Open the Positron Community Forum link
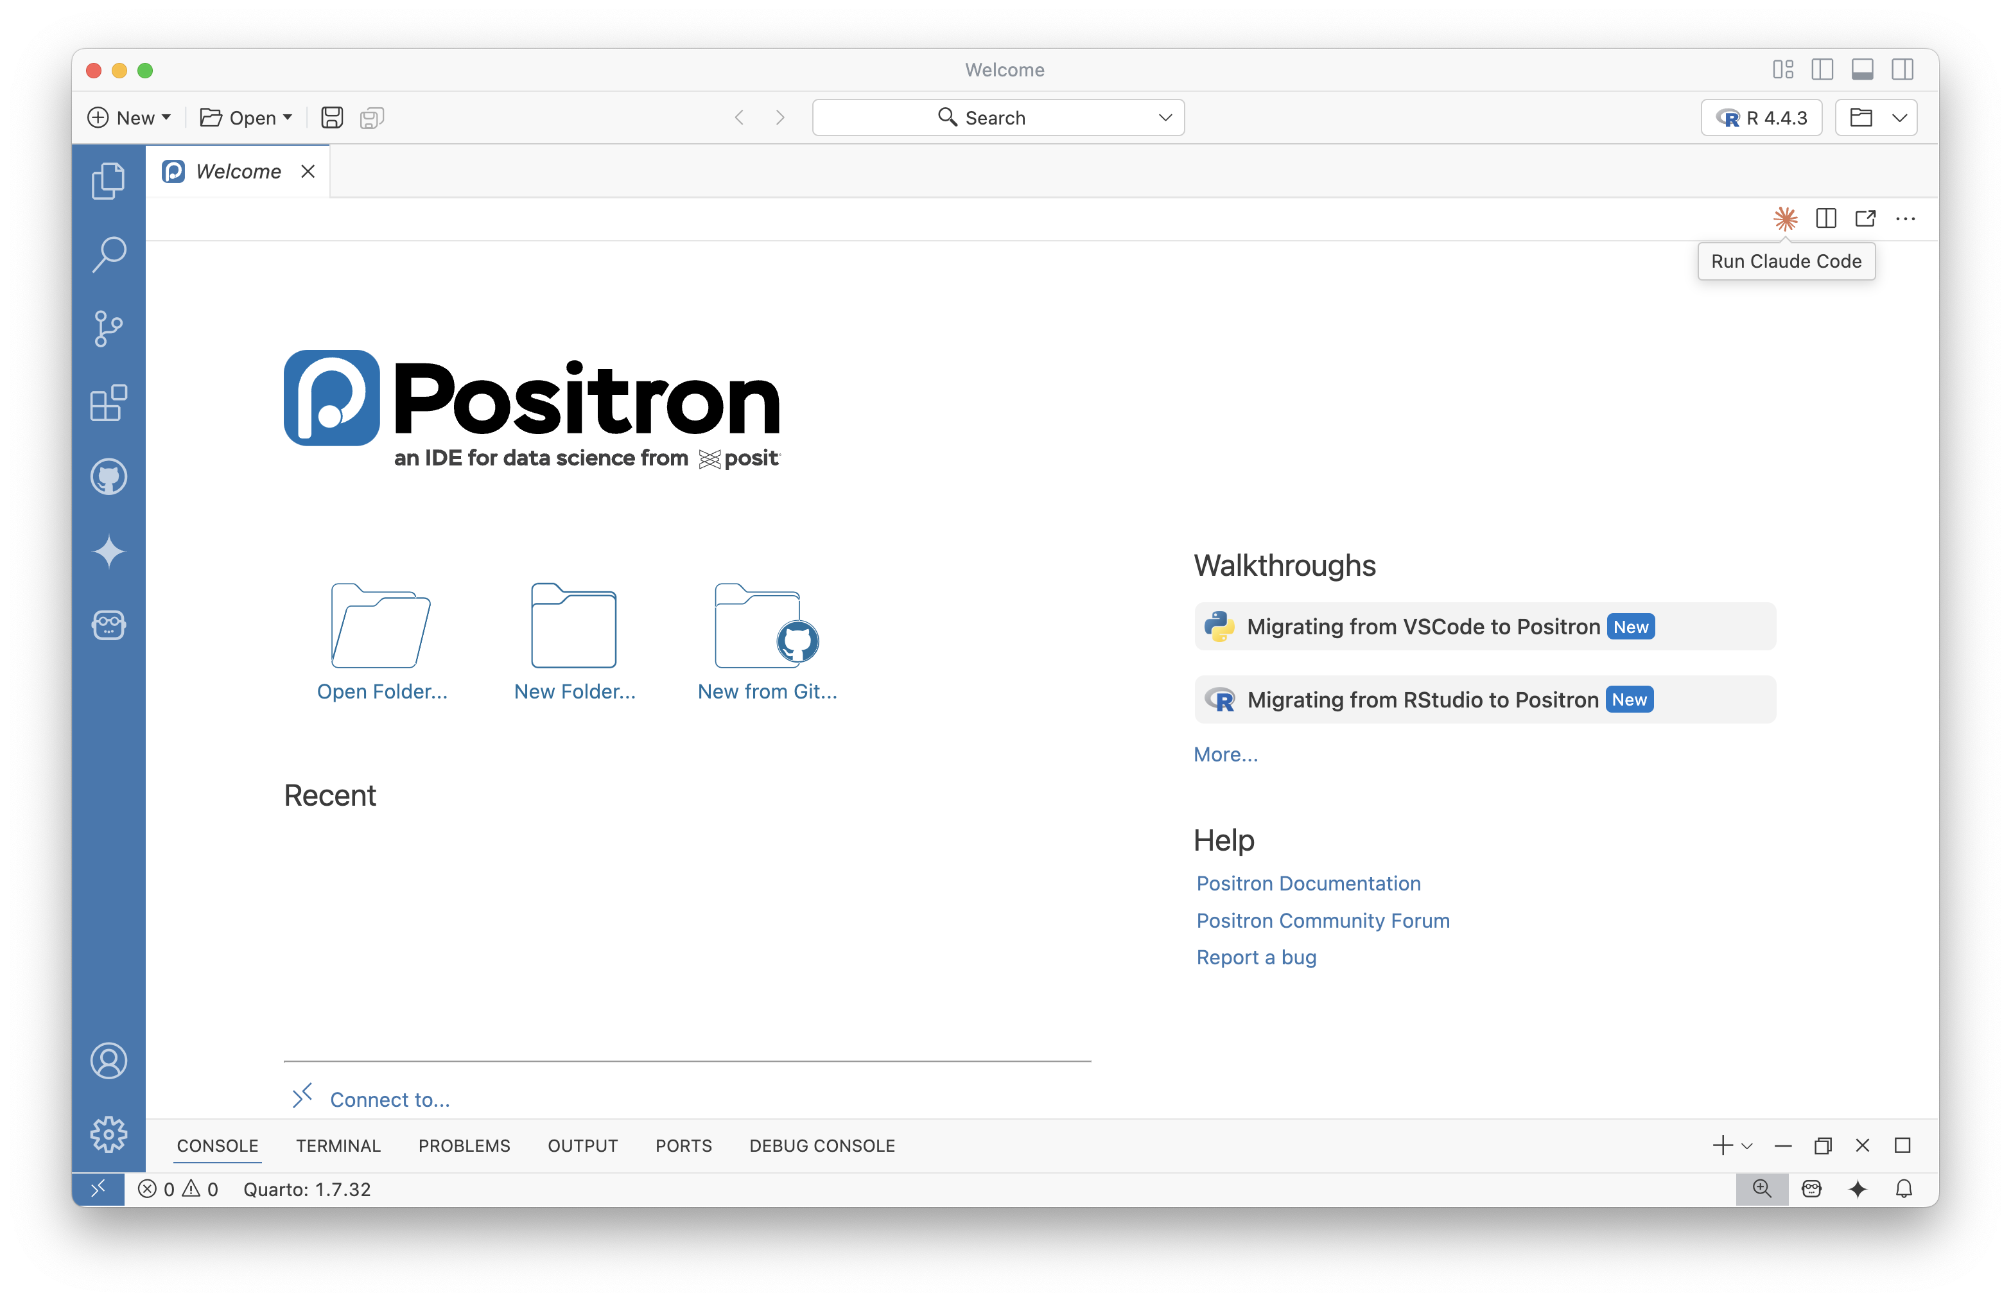This screenshot has height=1302, width=2011. pos(1322,920)
